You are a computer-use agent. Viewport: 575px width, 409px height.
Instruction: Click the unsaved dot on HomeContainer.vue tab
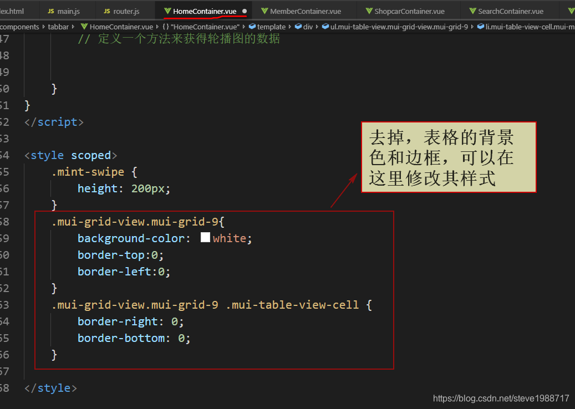(x=245, y=11)
